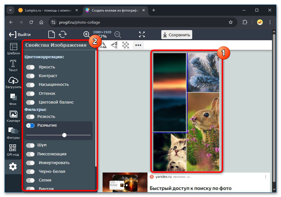Open the Загрузить upload panel
Viewport: 281px width, 197px height.
click(13, 82)
